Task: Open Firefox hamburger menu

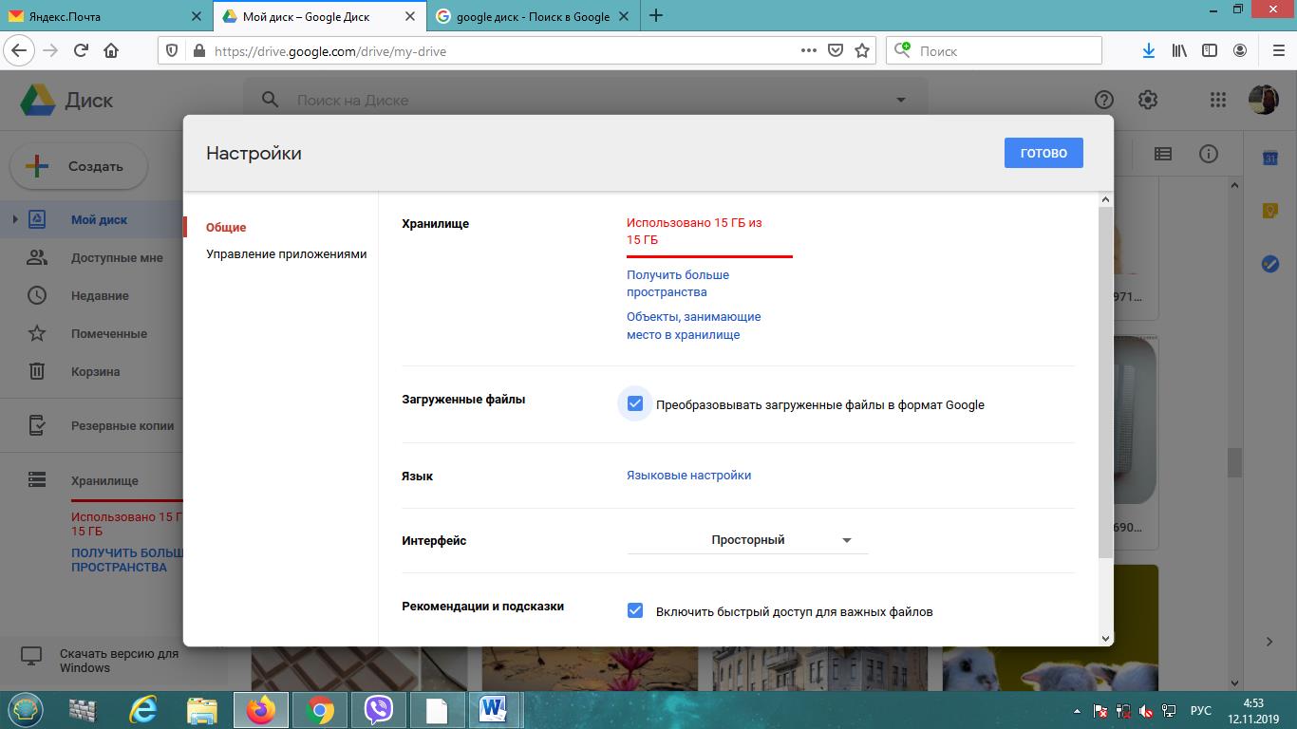Action: 1277,50
